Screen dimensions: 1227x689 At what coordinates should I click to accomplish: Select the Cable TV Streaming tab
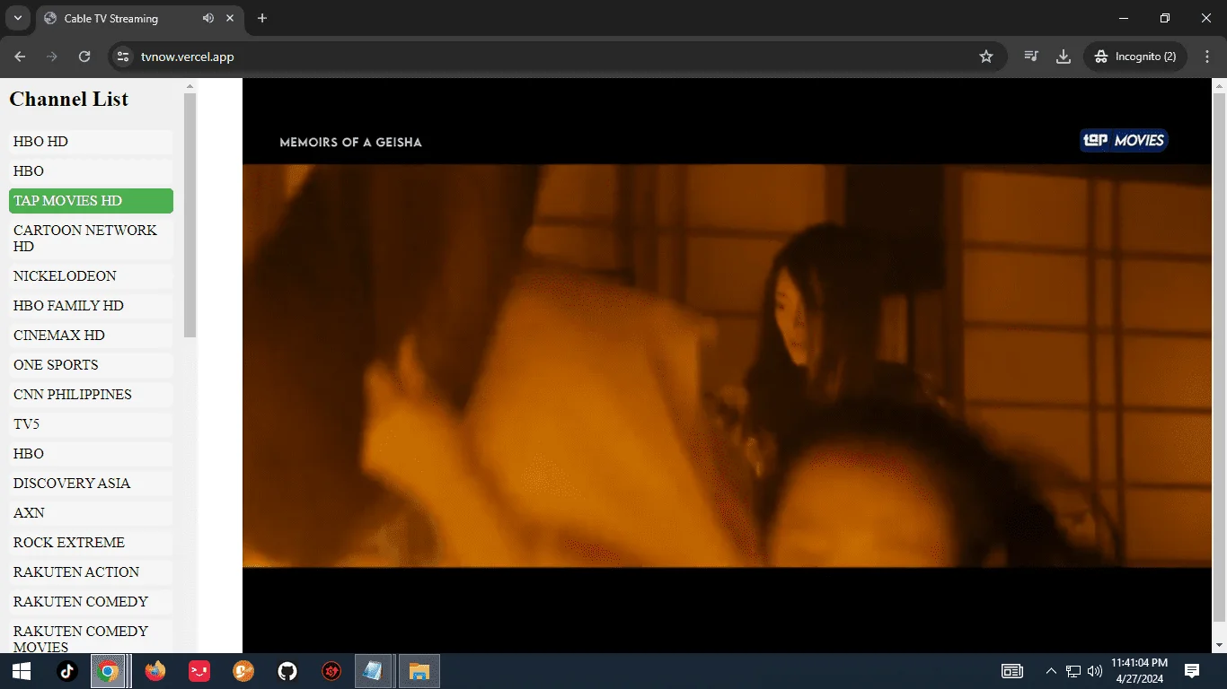coord(139,18)
